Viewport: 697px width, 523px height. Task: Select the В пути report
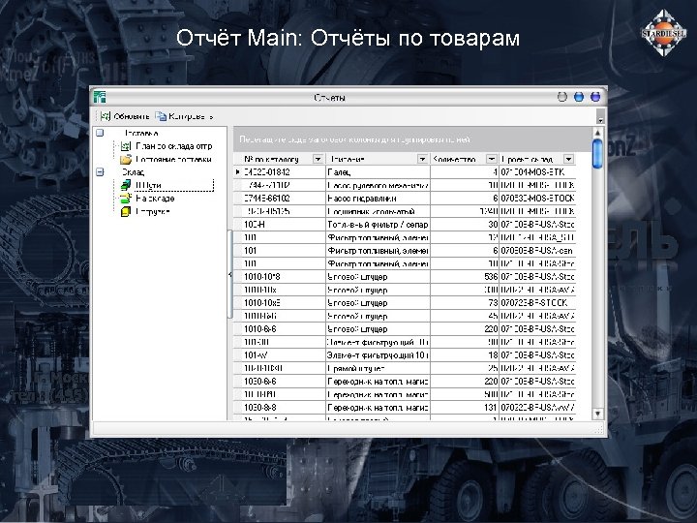148,185
